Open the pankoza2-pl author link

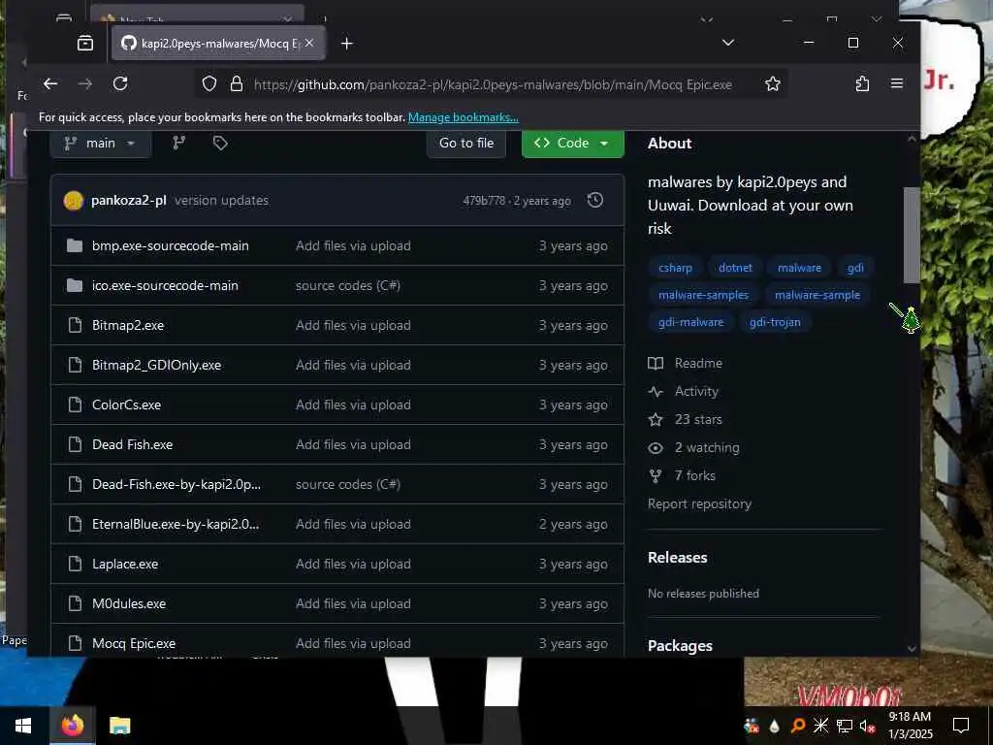tap(129, 201)
